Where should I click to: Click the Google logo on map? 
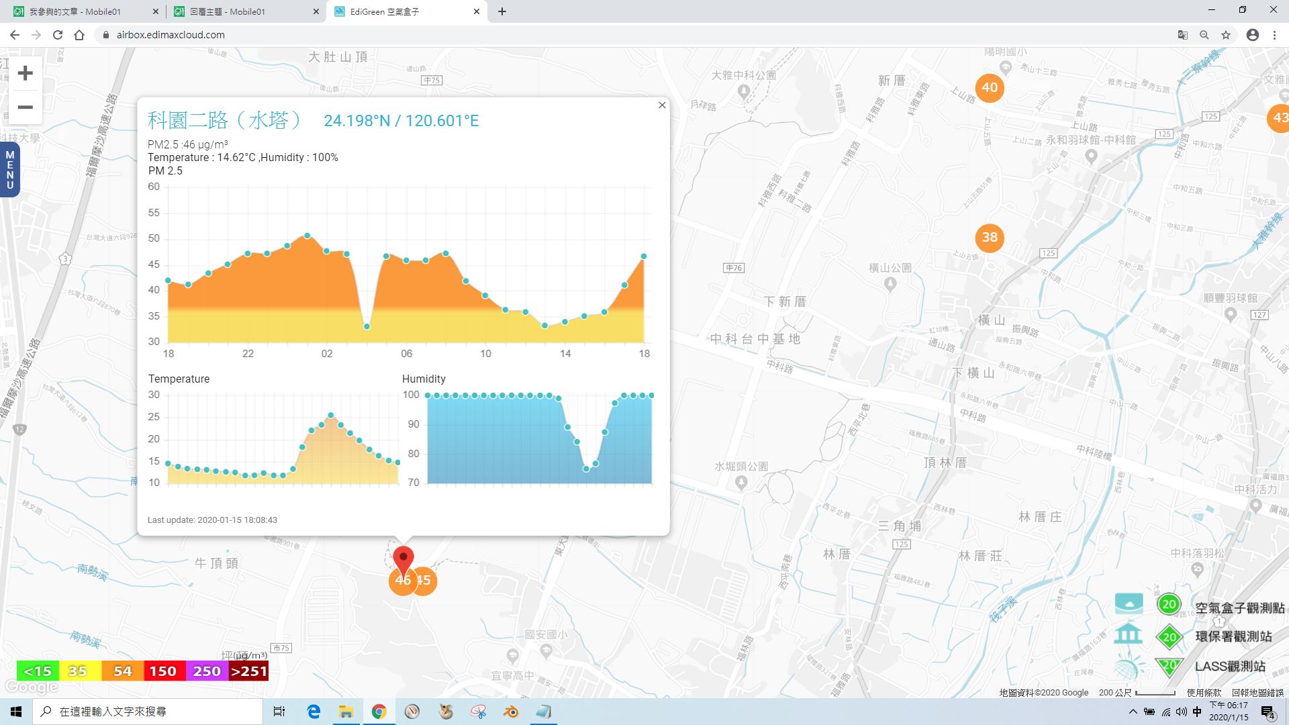coord(31,687)
